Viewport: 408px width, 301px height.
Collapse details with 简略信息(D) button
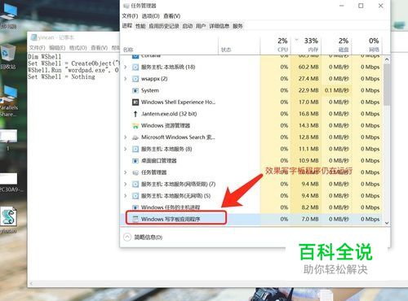point(144,238)
